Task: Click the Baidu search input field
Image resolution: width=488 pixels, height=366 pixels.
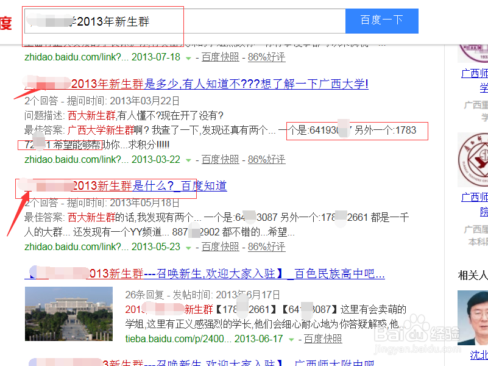Action: pos(183,21)
